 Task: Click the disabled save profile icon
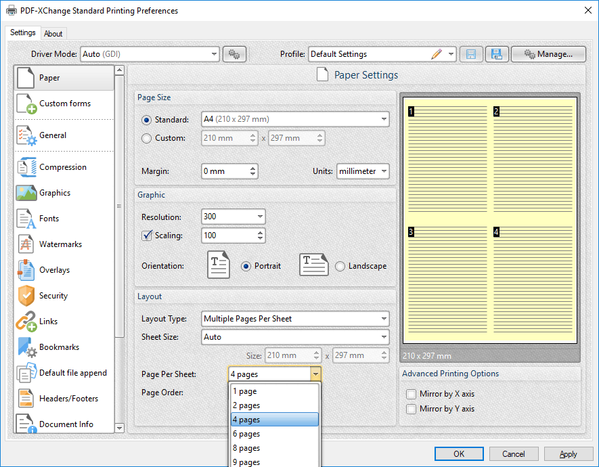coord(471,54)
